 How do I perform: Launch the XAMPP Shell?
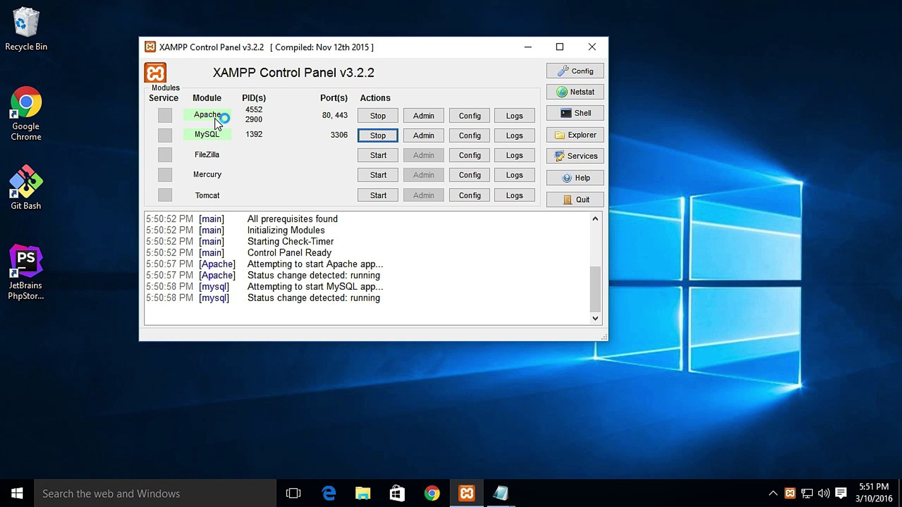[x=575, y=113]
